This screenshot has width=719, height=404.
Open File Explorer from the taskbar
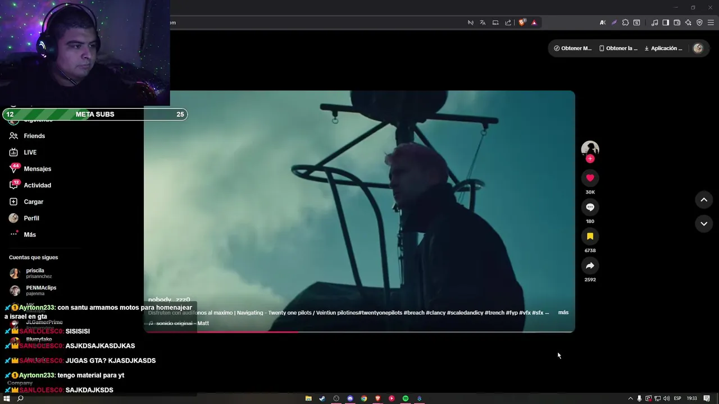308,398
